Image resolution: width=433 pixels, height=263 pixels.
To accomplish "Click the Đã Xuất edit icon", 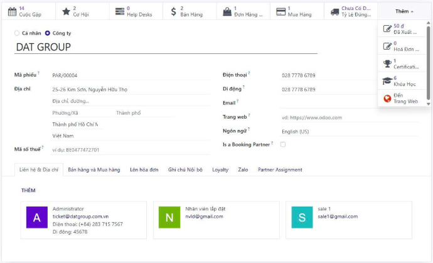I will [387, 29].
